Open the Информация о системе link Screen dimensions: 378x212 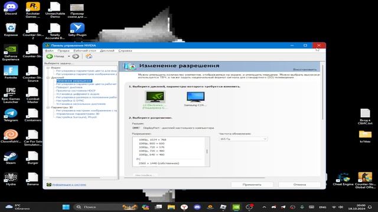pos(69,184)
